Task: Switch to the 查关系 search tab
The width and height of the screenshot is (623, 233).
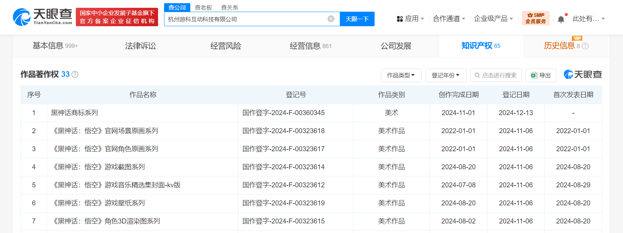Action: click(230, 7)
